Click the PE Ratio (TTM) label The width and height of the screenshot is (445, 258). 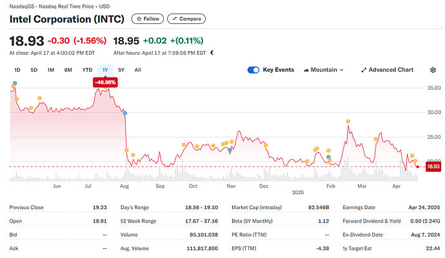tap(249, 235)
